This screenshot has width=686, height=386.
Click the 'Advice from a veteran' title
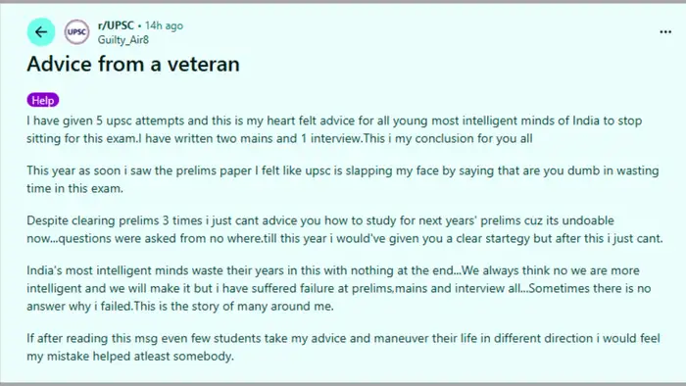(x=133, y=64)
